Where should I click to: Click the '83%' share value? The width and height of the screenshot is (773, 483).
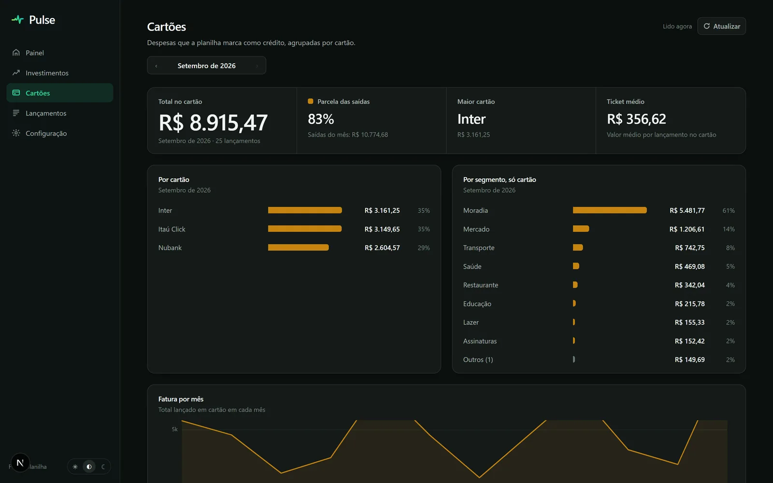[321, 119]
